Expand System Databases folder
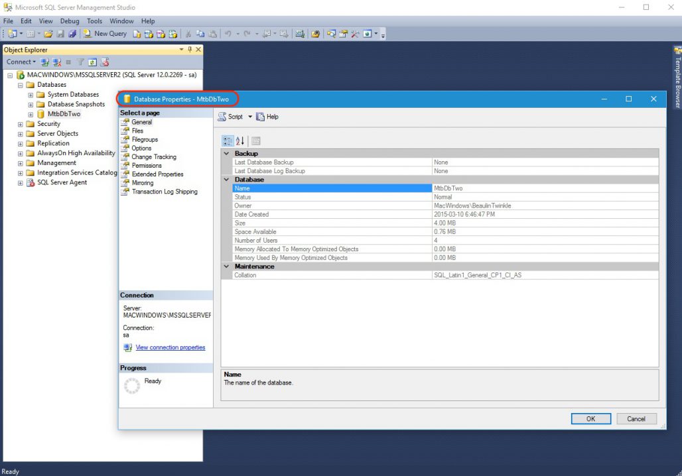The height and width of the screenshot is (476, 682). pos(31,95)
